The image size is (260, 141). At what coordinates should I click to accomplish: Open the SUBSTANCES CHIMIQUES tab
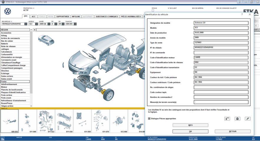[107, 16]
